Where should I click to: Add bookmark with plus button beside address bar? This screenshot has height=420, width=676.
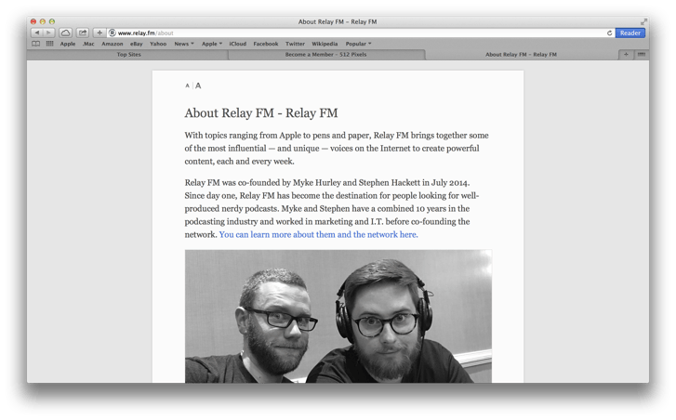[99, 33]
